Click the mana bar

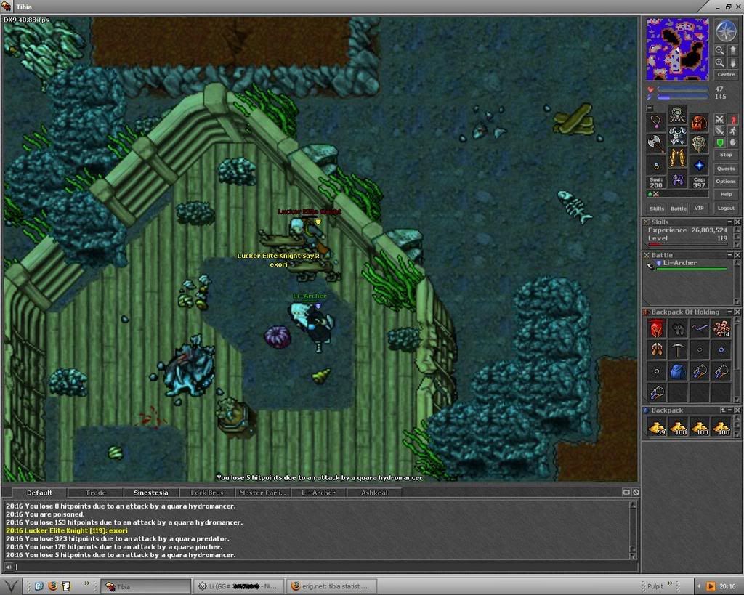coord(683,97)
